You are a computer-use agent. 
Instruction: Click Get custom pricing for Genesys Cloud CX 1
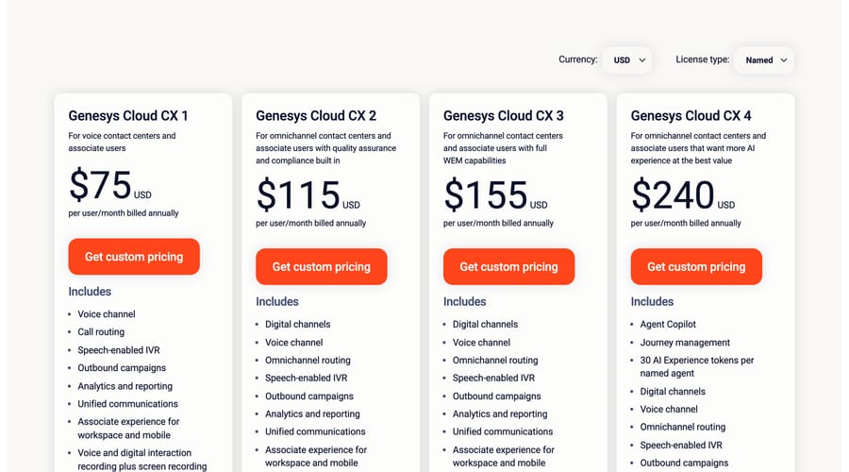pos(134,257)
